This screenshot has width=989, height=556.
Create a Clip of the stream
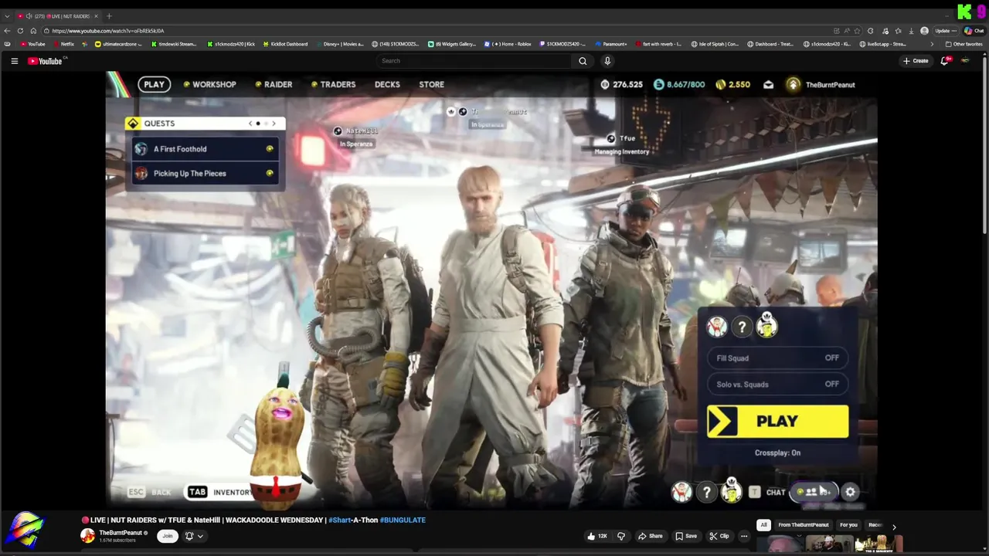coord(719,536)
